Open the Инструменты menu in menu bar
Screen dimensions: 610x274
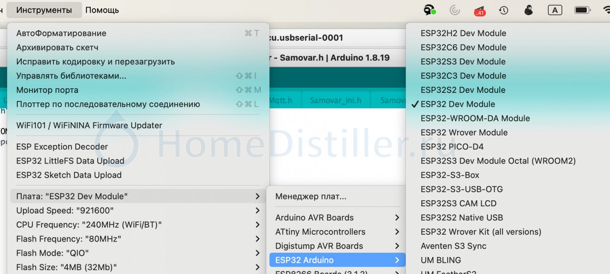point(44,10)
